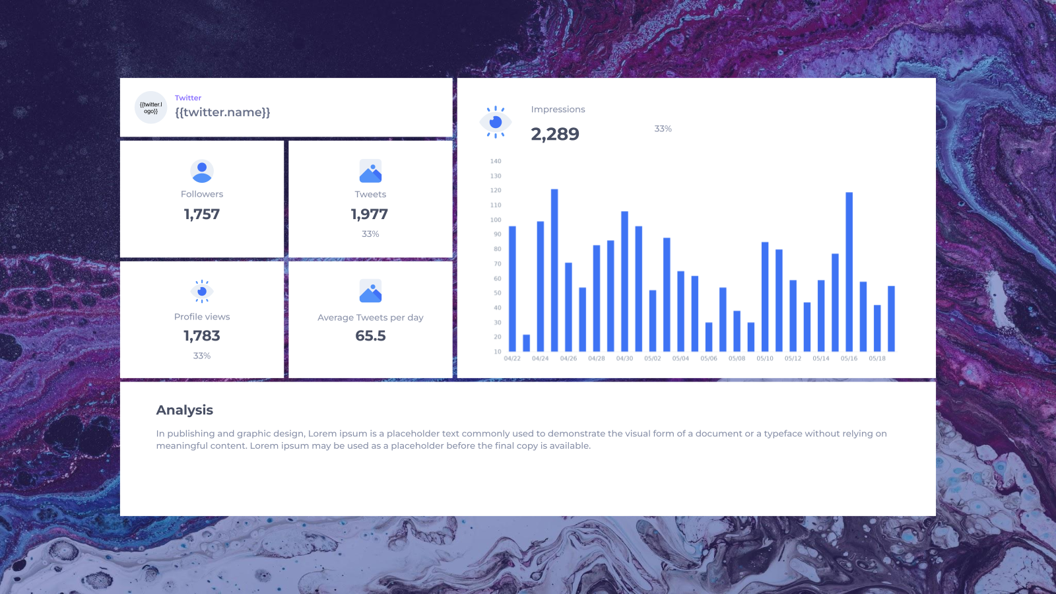Click the 05/12 x-axis date label
The width and height of the screenshot is (1056, 594).
(x=793, y=358)
